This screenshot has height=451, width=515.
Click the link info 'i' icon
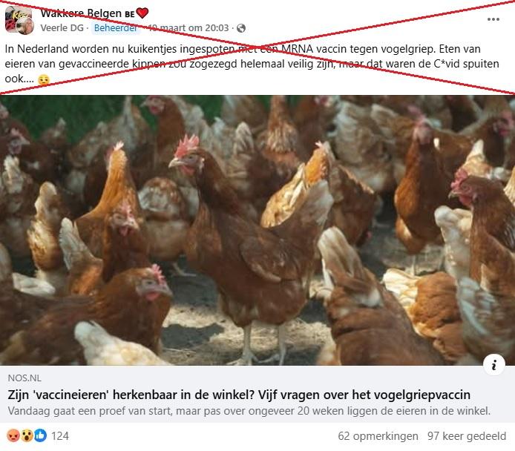(493, 365)
